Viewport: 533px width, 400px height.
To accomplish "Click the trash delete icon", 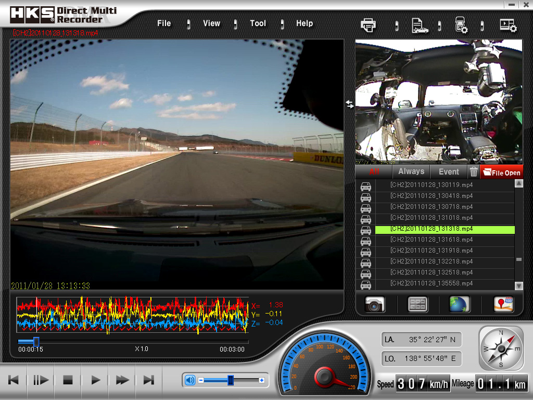I will point(474,172).
